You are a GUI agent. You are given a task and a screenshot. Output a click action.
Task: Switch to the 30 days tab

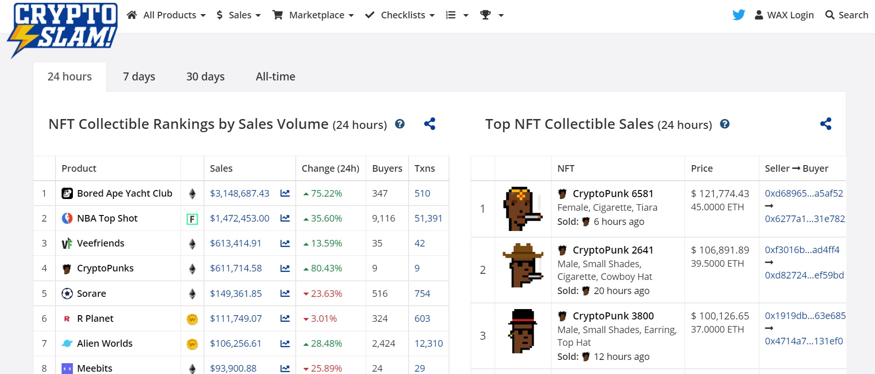pos(205,77)
